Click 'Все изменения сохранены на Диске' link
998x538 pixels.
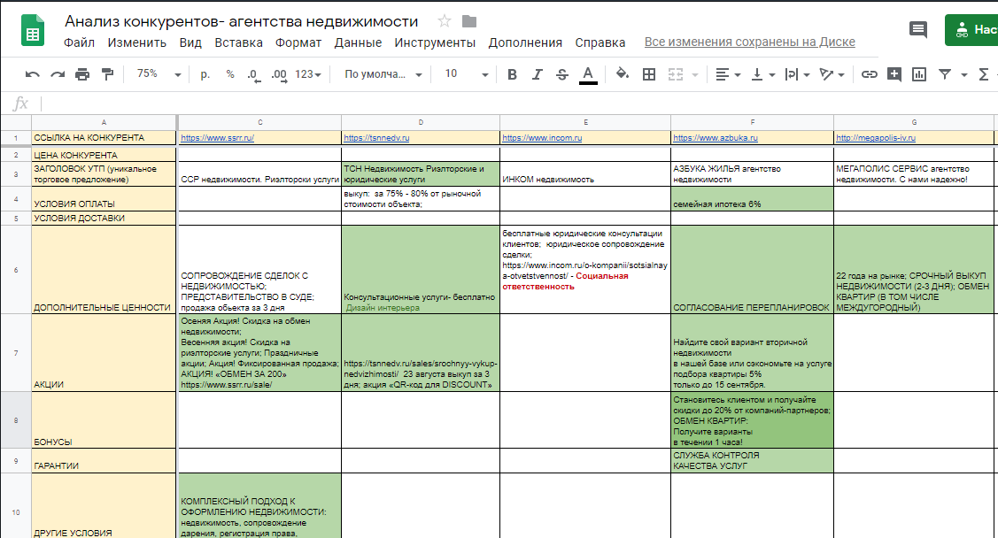coord(750,42)
